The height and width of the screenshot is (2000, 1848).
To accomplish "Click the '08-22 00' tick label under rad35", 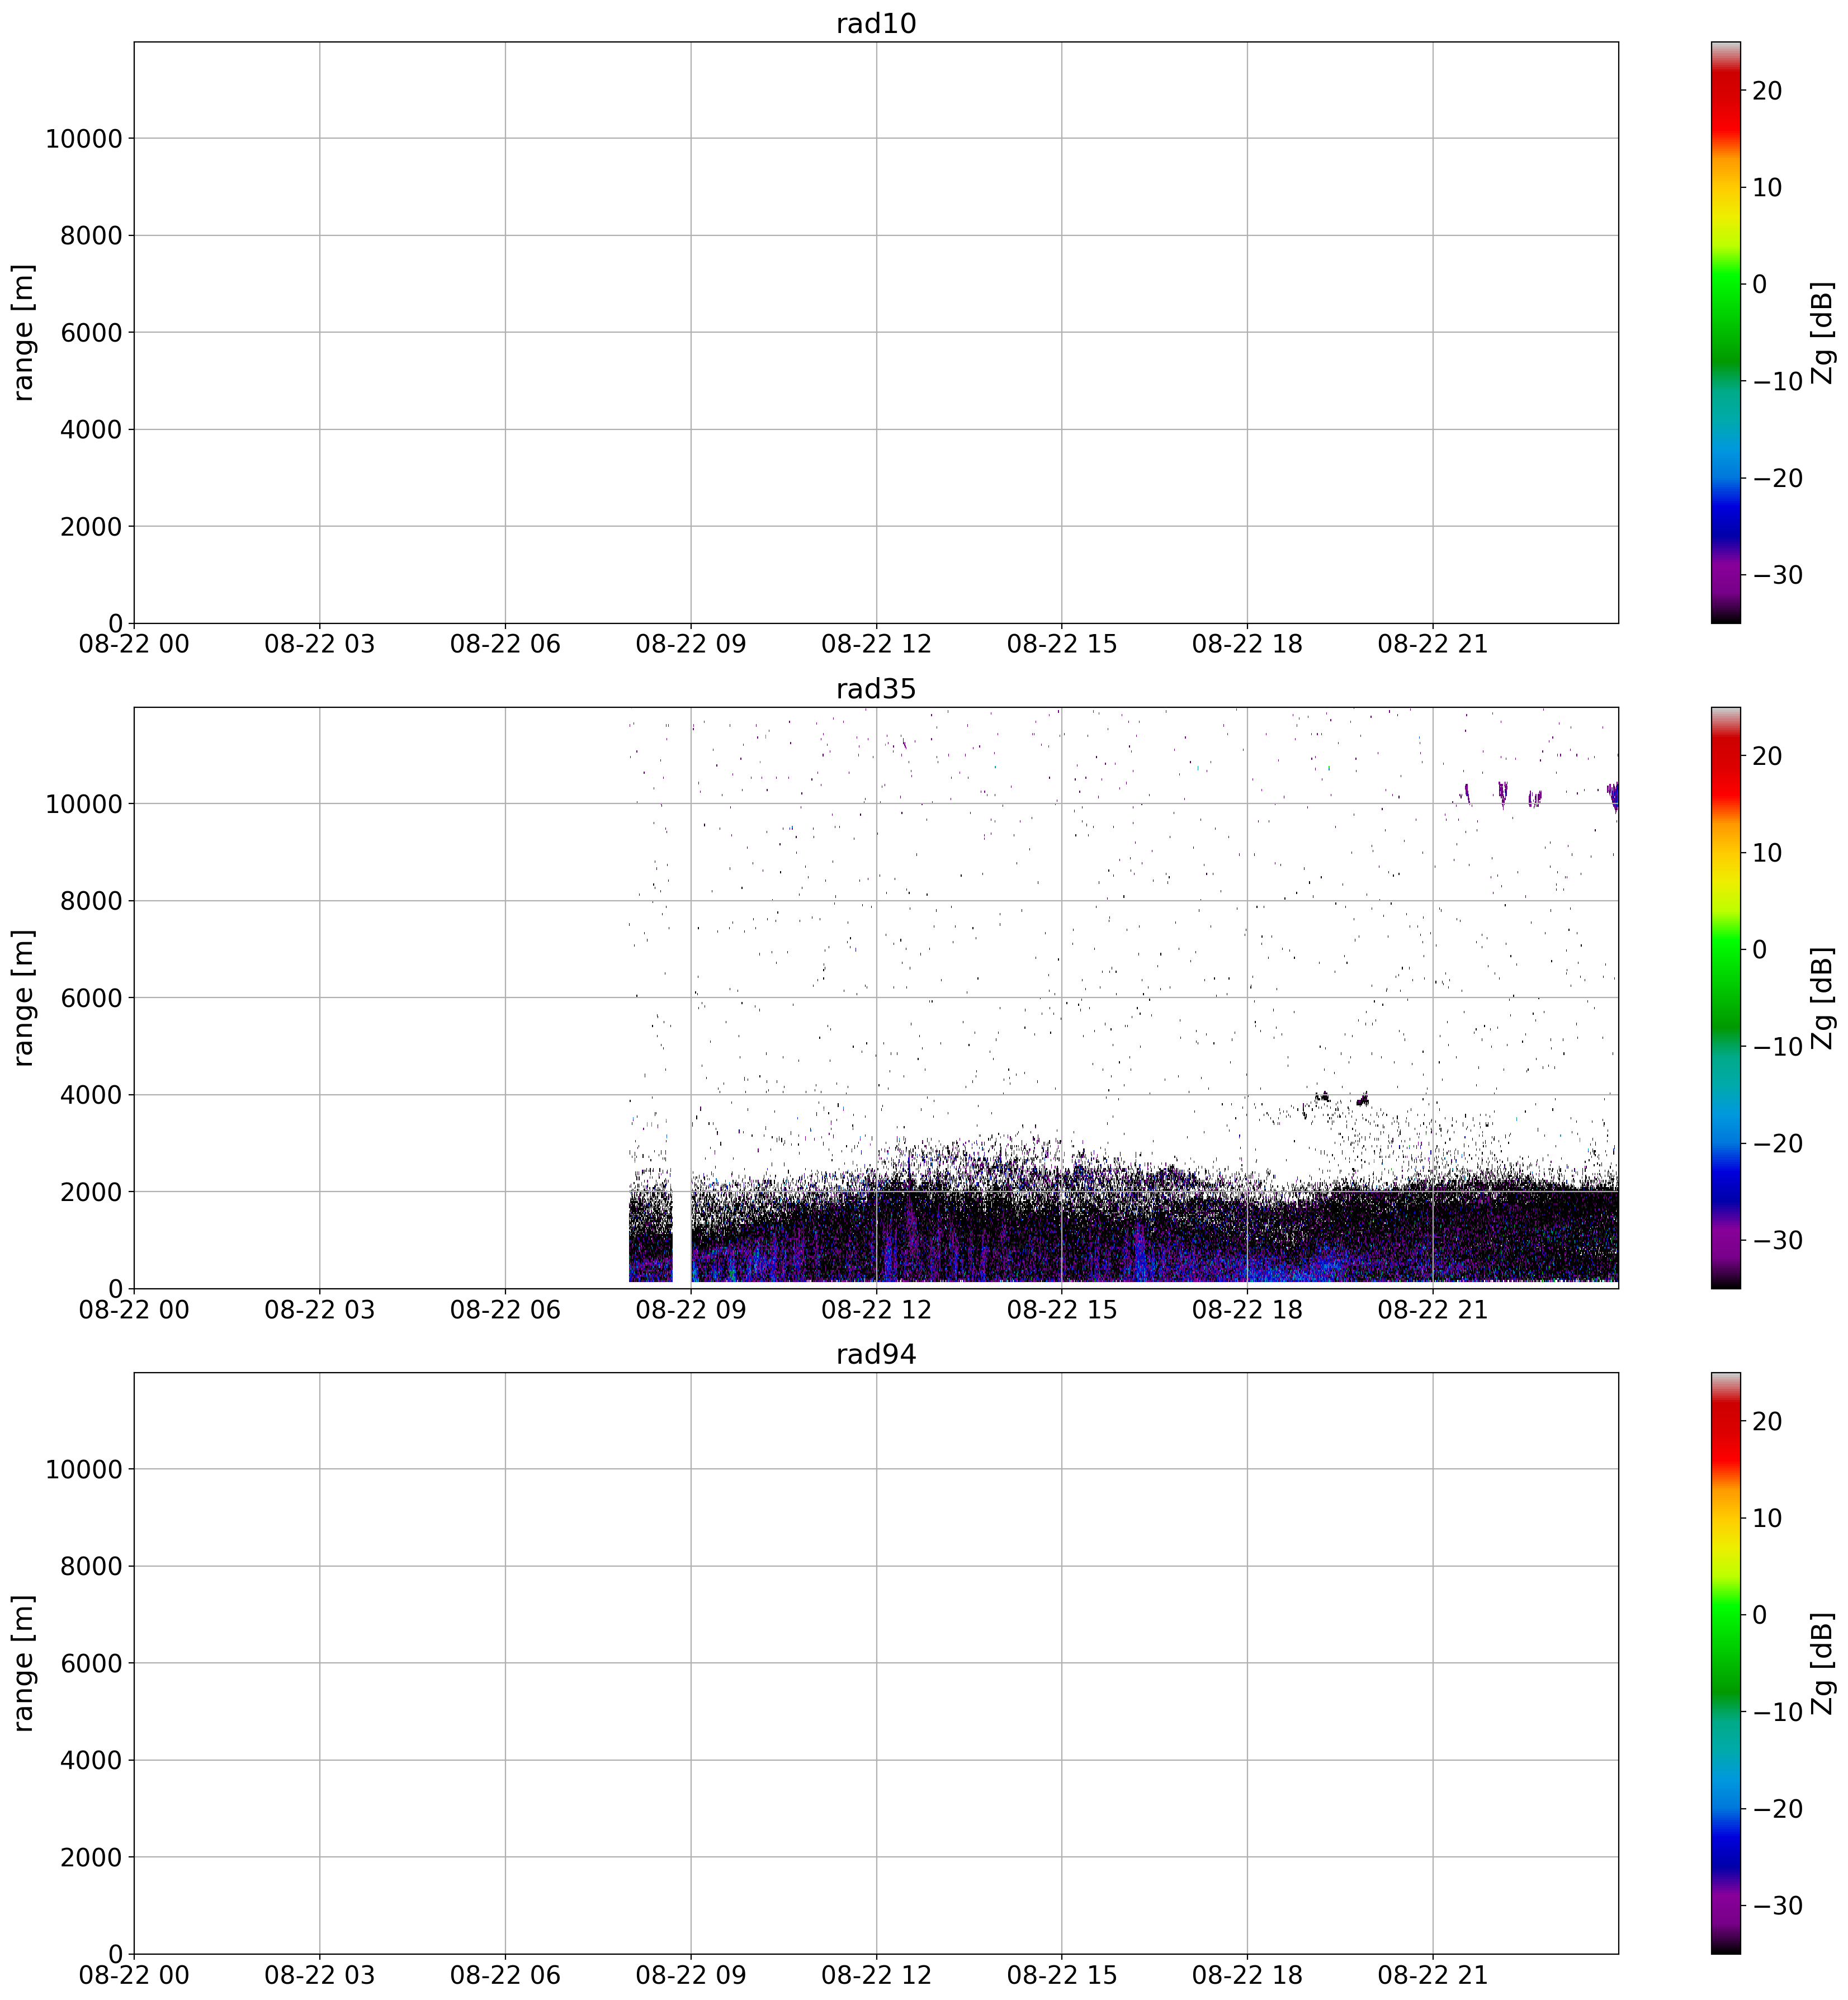I will pyautogui.click(x=134, y=1309).
